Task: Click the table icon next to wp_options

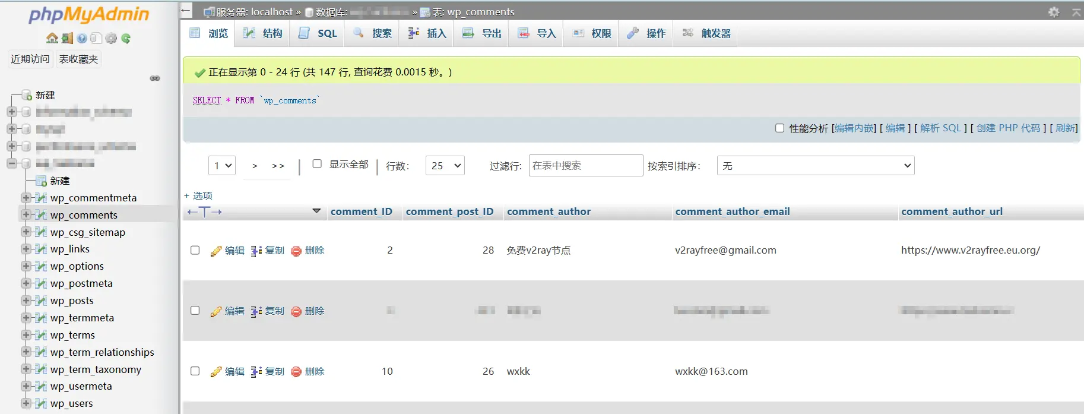Action: [x=41, y=266]
